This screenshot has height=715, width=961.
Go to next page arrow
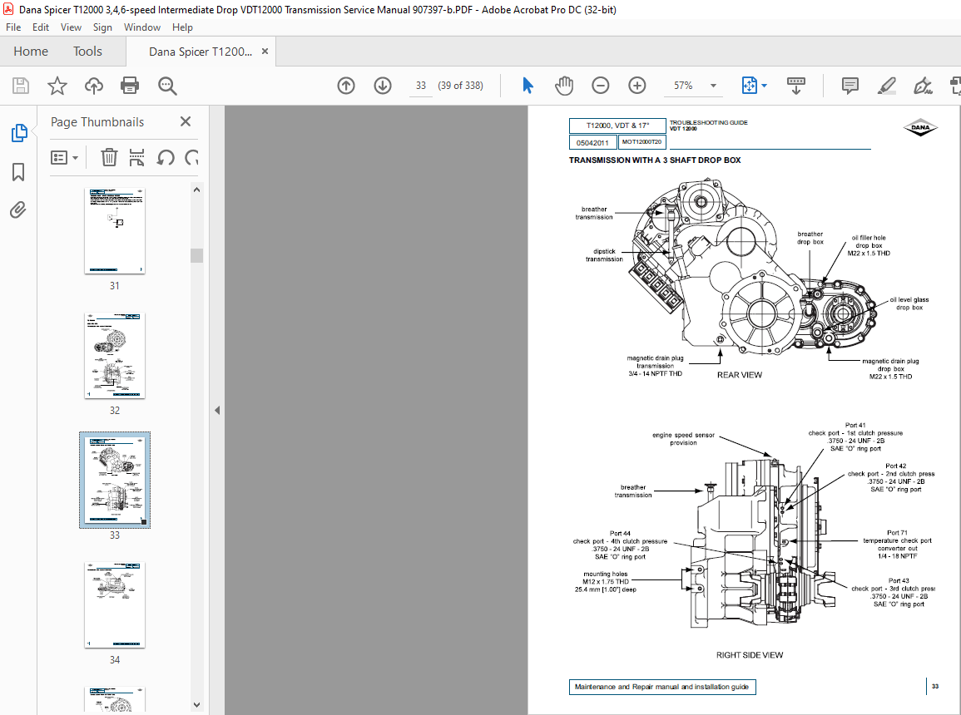[383, 86]
